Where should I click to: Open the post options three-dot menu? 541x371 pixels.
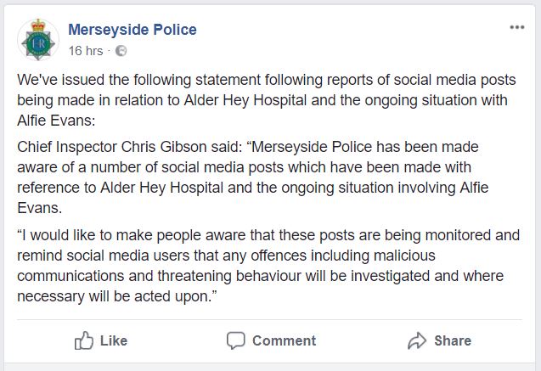pos(517,27)
